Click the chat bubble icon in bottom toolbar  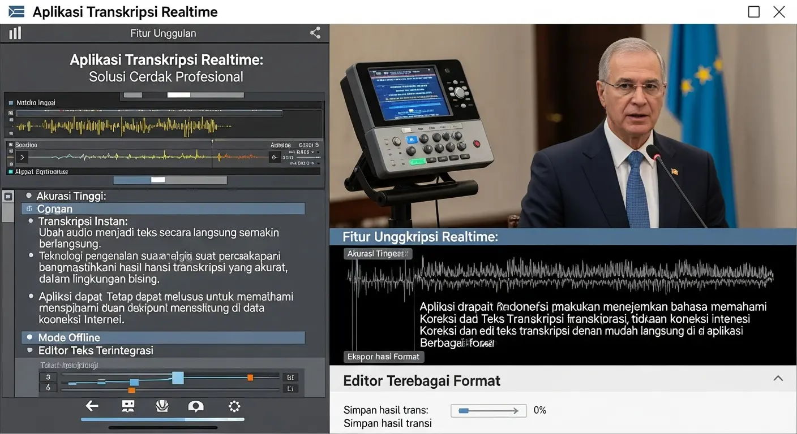click(196, 406)
